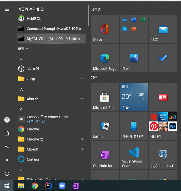Screen dimensions: 181x191
Task: Expand the Chrome 앱 folder chevron
Action: (82, 139)
